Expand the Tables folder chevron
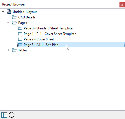 pos(9,50)
